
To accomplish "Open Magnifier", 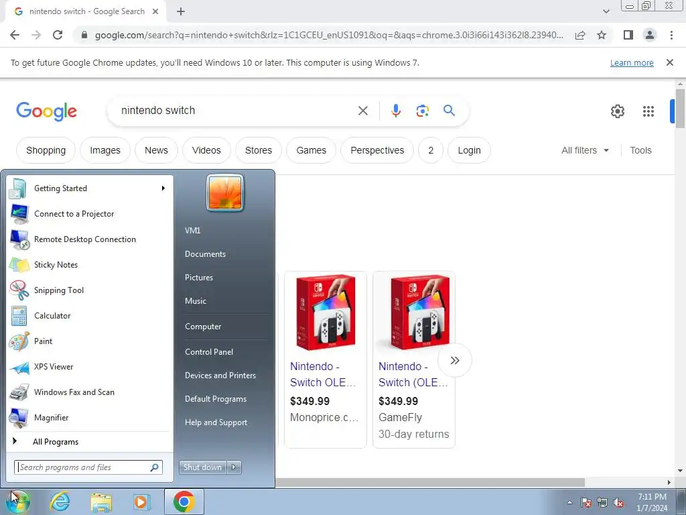I will tap(90, 418).
